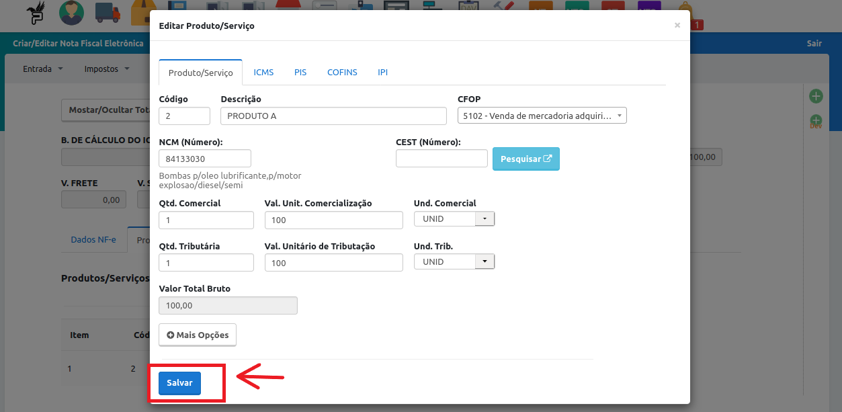
Task: Expand Mais Opções section
Action: [x=198, y=335]
